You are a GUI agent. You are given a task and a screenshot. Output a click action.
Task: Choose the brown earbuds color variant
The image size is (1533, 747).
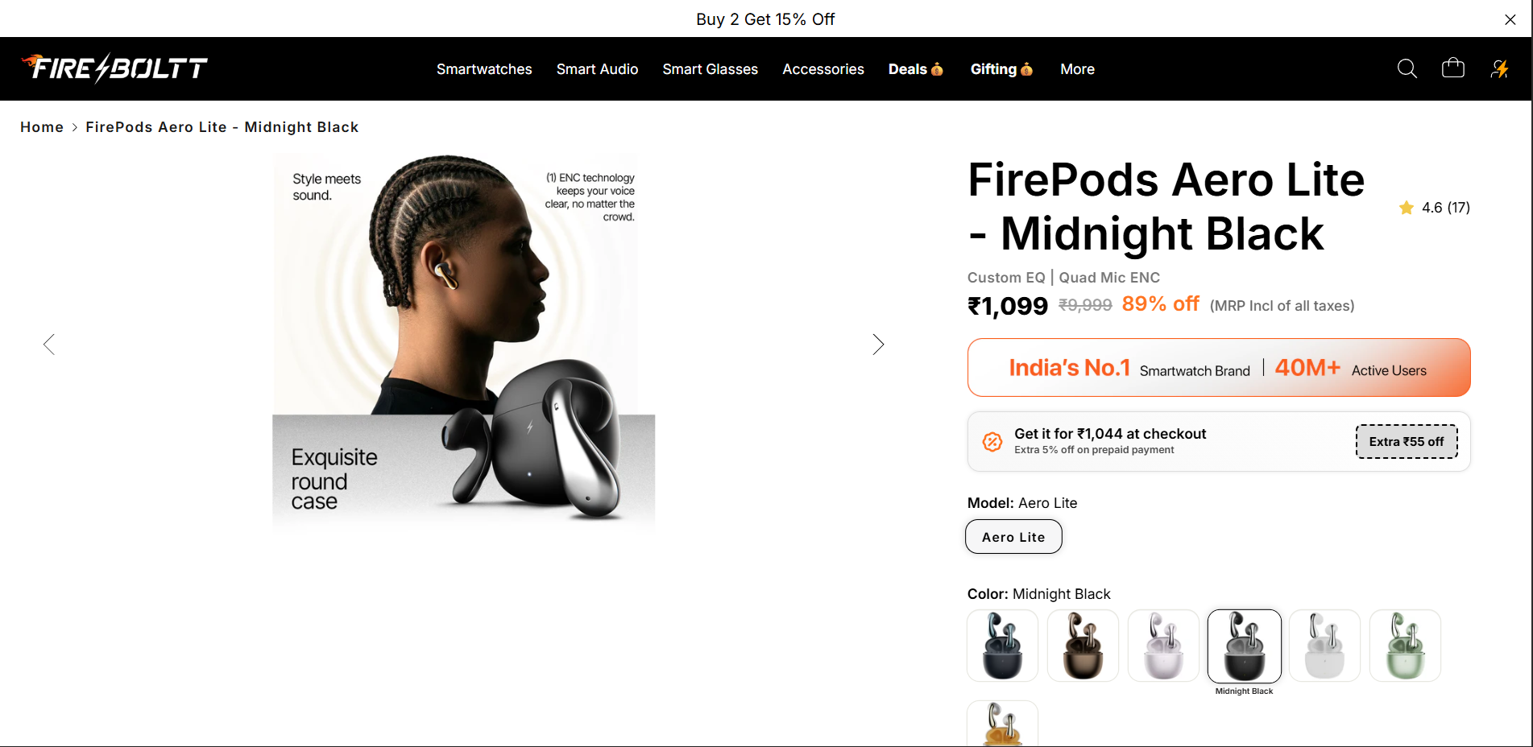tap(1083, 646)
